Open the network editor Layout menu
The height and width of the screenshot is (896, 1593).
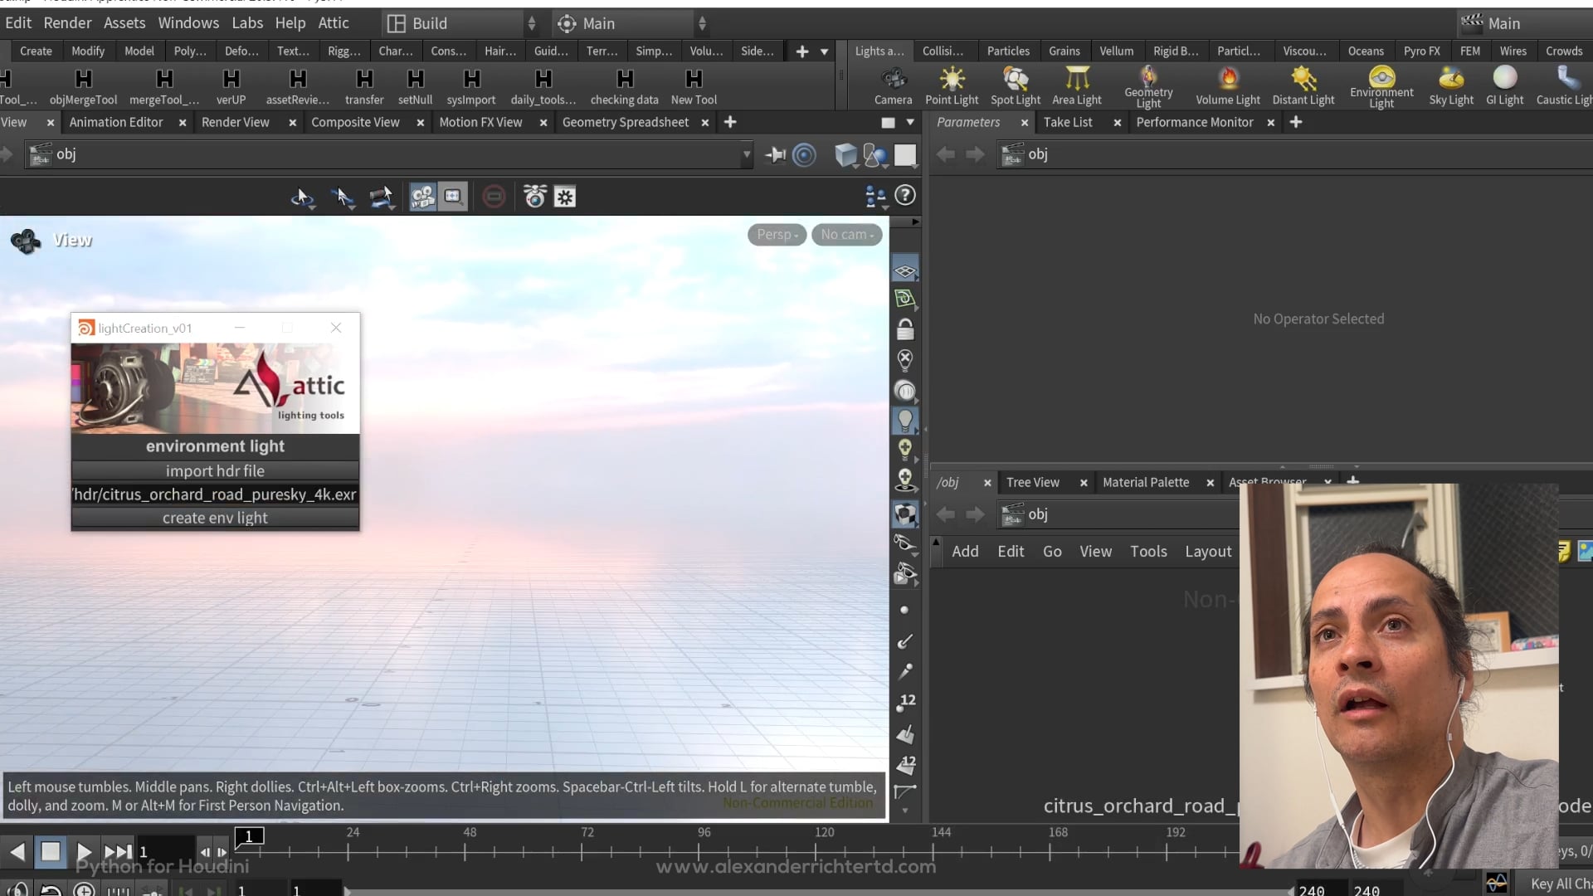point(1208,551)
